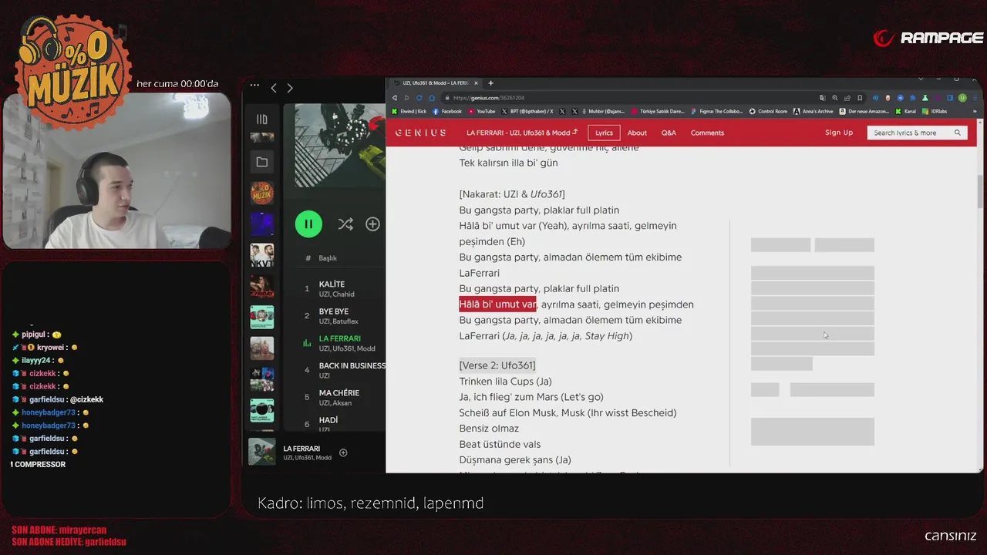Reload the Genius page
This screenshot has height=555, width=987.
point(419,98)
